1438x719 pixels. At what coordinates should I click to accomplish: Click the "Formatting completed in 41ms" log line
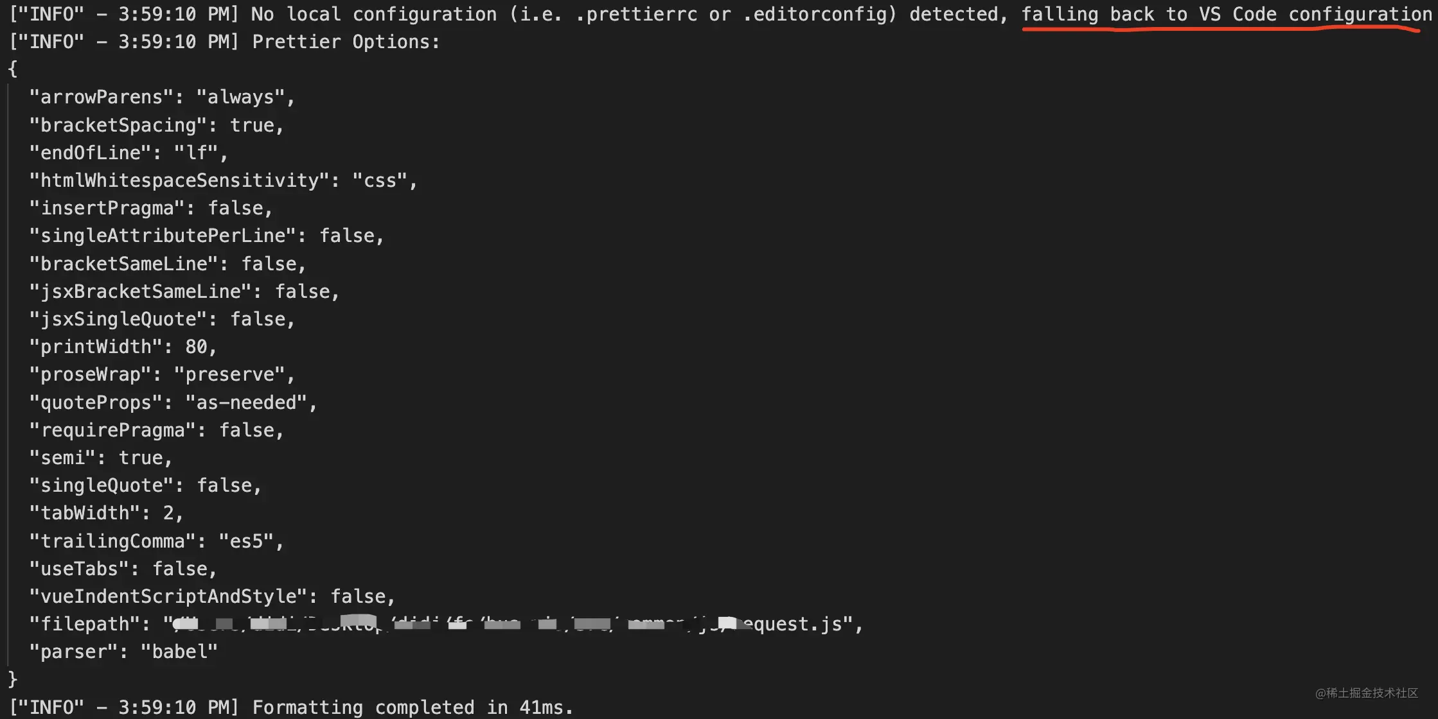point(290,707)
